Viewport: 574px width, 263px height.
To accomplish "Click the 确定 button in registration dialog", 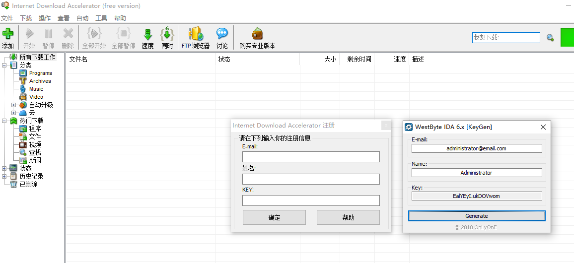I will [274, 217].
